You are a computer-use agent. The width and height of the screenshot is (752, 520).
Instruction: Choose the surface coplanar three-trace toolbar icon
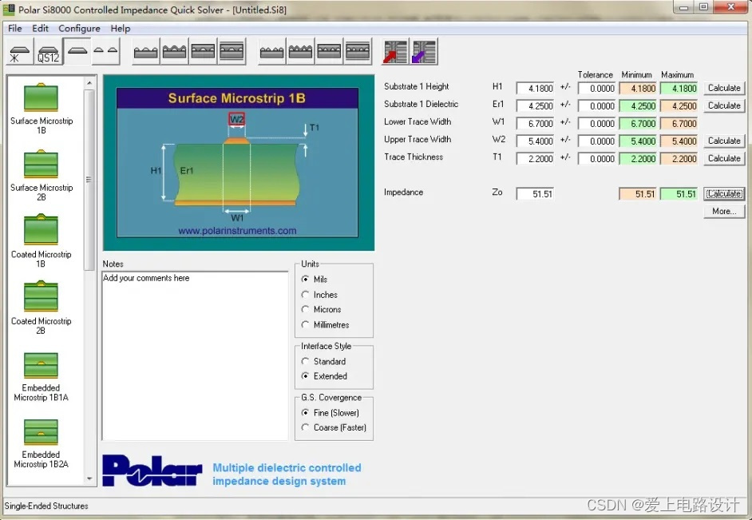pyautogui.click(x=146, y=52)
